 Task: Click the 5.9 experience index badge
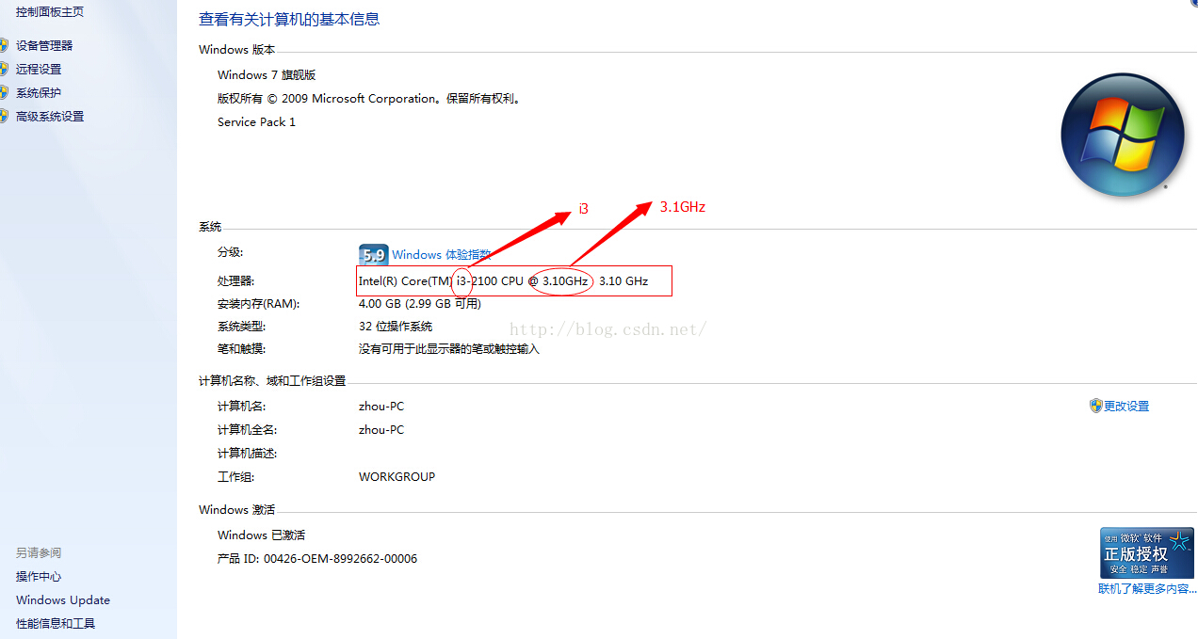[373, 255]
